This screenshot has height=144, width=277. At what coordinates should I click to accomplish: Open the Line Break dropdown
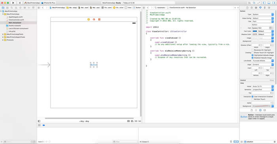click(263, 61)
